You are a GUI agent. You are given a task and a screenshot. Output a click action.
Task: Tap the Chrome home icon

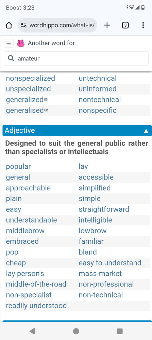tap(9, 26)
